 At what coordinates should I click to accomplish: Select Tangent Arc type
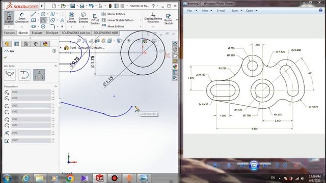point(24,75)
